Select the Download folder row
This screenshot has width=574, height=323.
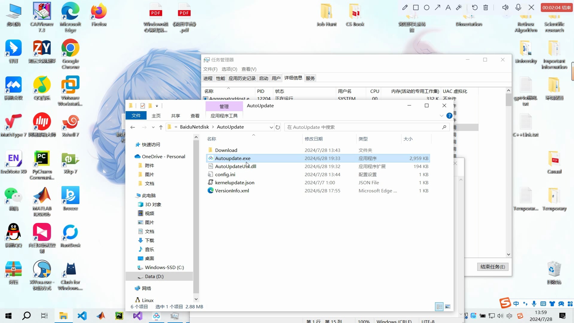[x=318, y=150]
